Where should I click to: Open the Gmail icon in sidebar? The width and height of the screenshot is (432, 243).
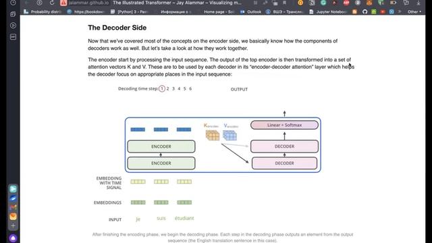tap(13, 207)
